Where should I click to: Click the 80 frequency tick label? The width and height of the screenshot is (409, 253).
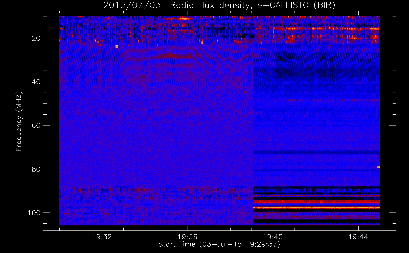point(36,169)
